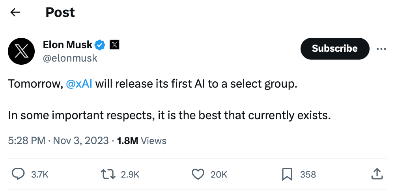Click the Elon Musk display name

[67, 45]
